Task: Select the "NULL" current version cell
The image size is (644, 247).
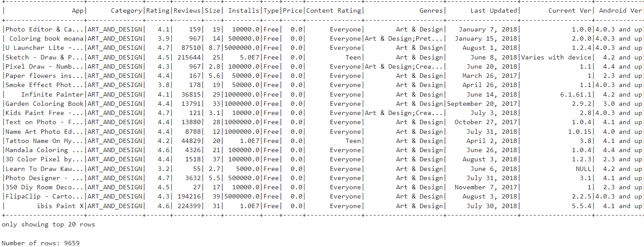Action: click(584, 169)
